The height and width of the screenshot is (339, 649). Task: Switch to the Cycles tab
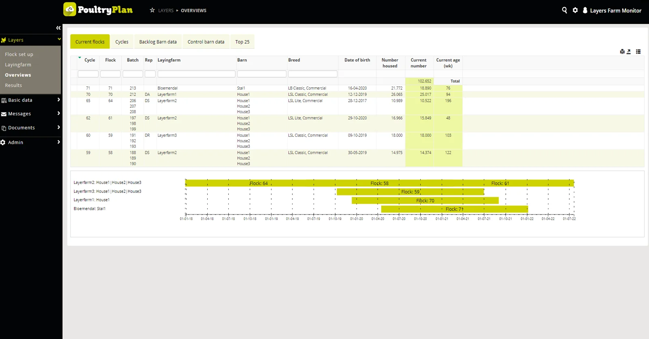pos(122,42)
